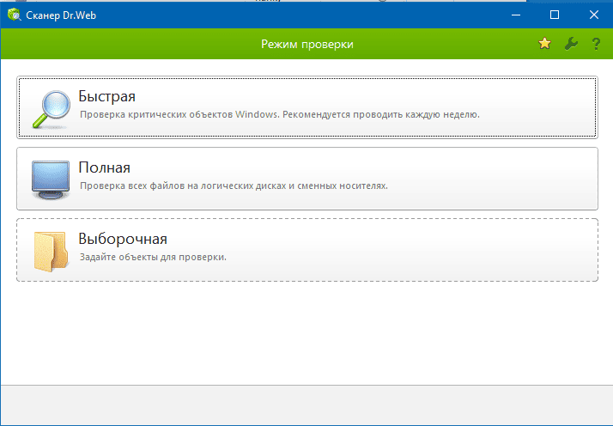Click the magnifying glass icon for quick scan

tap(52, 110)
